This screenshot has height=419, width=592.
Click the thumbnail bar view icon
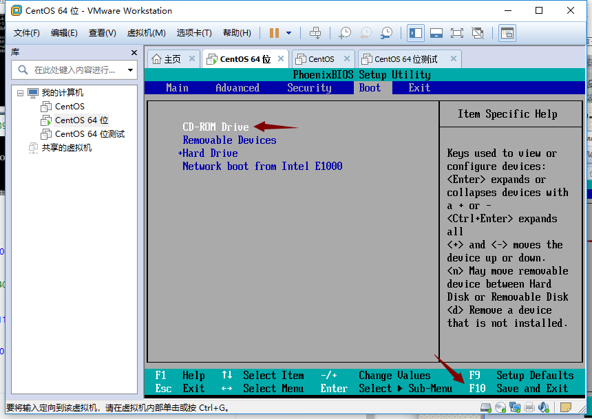(x=436, y=33)
